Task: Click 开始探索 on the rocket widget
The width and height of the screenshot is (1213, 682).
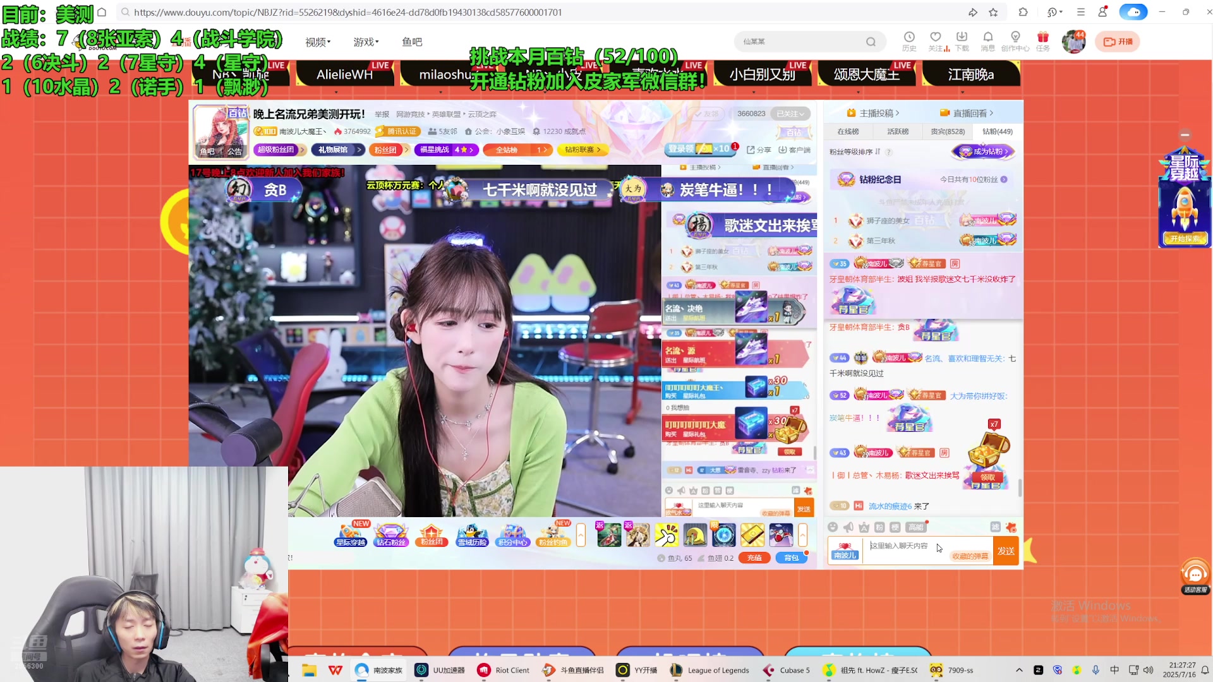Action: point(1185,239)
